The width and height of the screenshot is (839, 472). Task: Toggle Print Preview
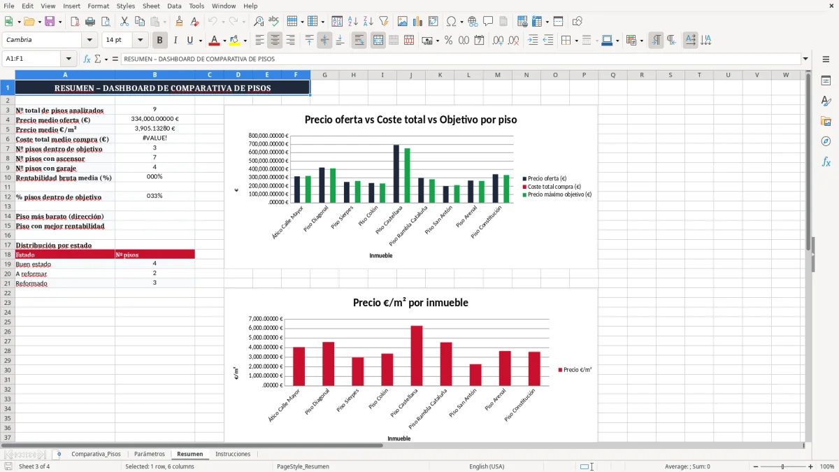tap(106, 22)
